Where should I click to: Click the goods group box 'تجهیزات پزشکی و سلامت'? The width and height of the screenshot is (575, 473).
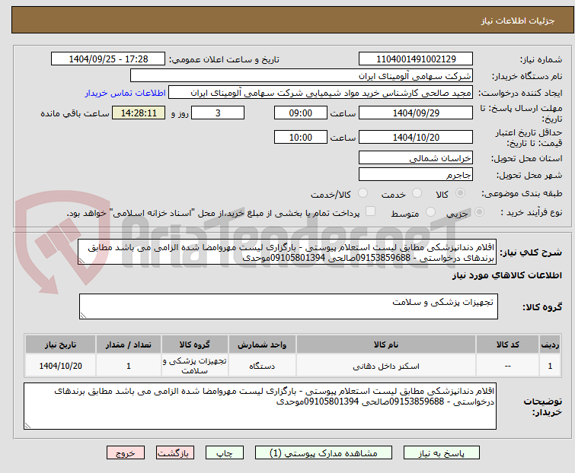click(289, 306)
